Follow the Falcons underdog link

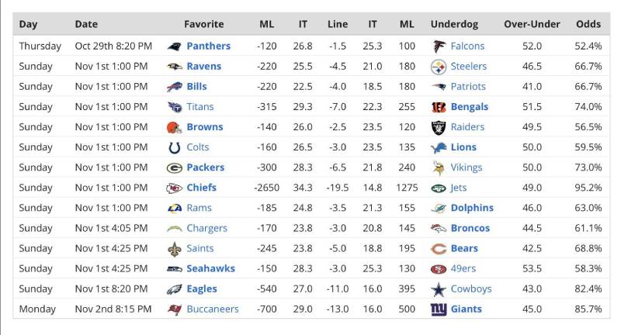(x=467, y=47)
